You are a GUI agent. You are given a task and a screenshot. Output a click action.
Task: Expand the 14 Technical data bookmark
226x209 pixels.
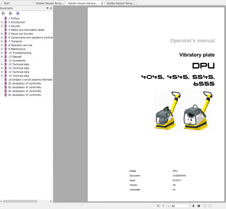click(x=2, y=72)
